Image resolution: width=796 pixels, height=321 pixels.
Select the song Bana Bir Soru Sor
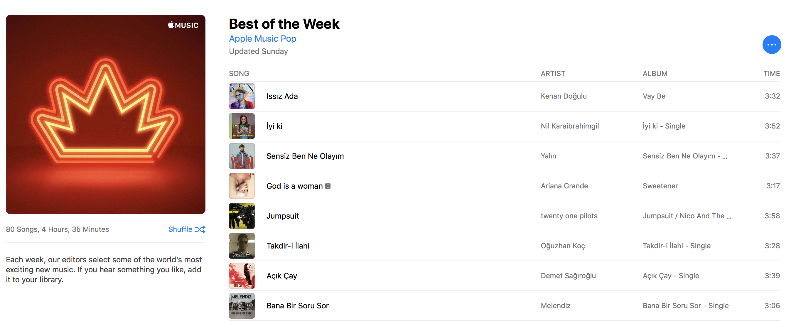[297, 306]
